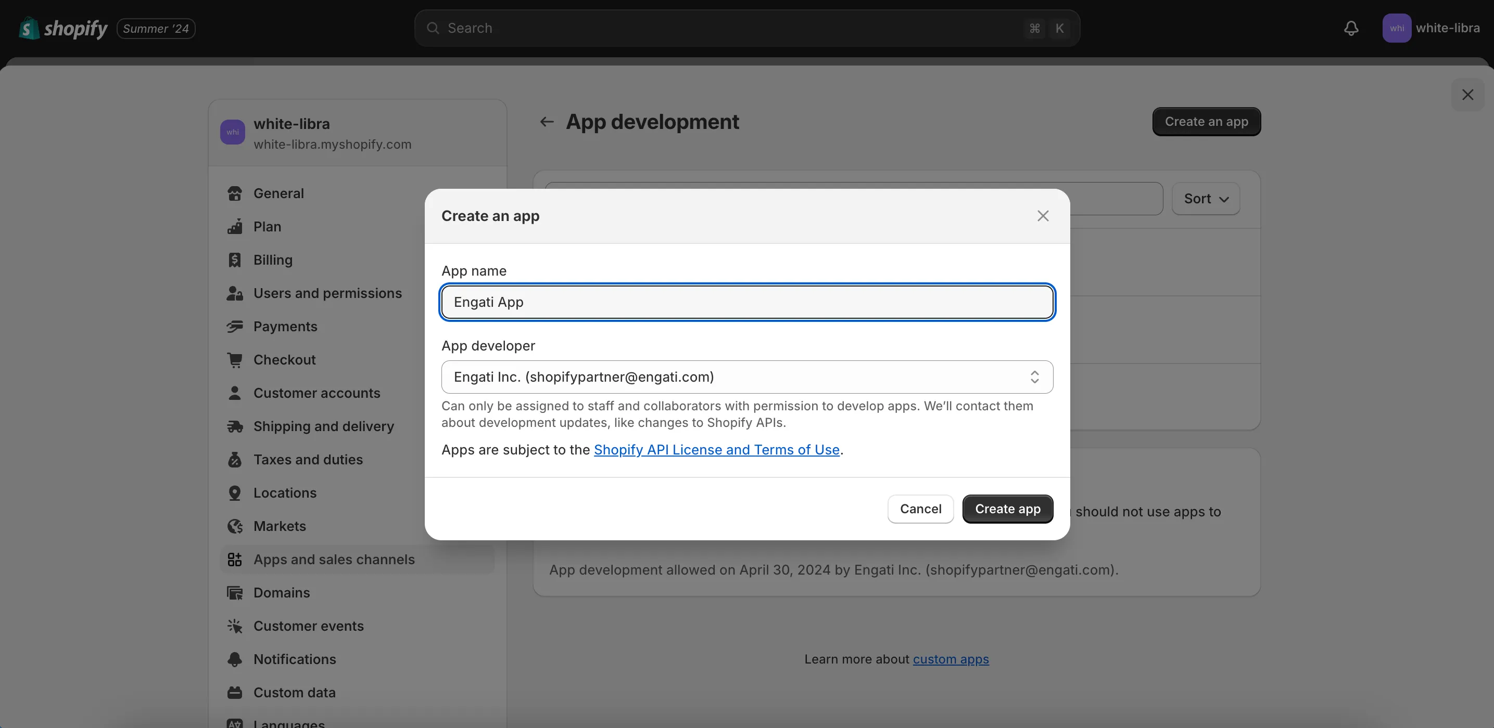Close the settings panel with the X

point(1467,95)
